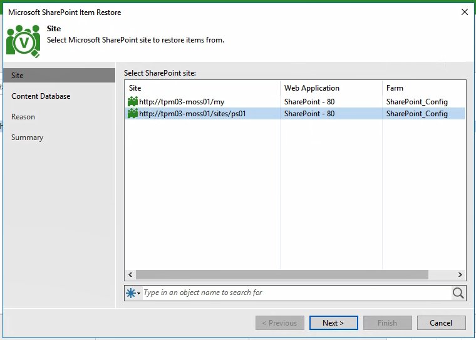Click the magnifier search icon
This screenshot has width=476, height=340.
[458, 293]
